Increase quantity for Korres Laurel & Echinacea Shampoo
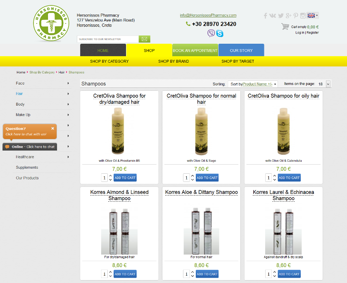Screen dimensions: 347x283 [275, 272]
